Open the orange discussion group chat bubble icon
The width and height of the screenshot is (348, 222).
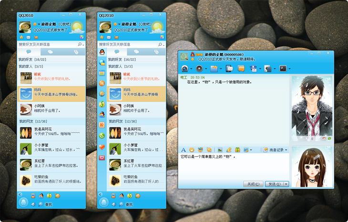[x=241, y=68]
